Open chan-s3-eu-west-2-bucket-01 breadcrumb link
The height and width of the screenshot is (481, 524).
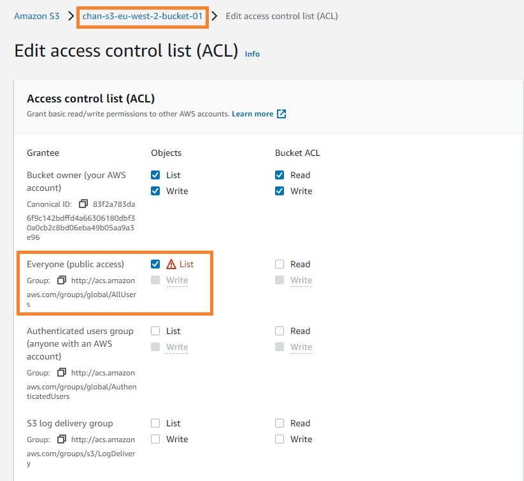click(142, 16)
